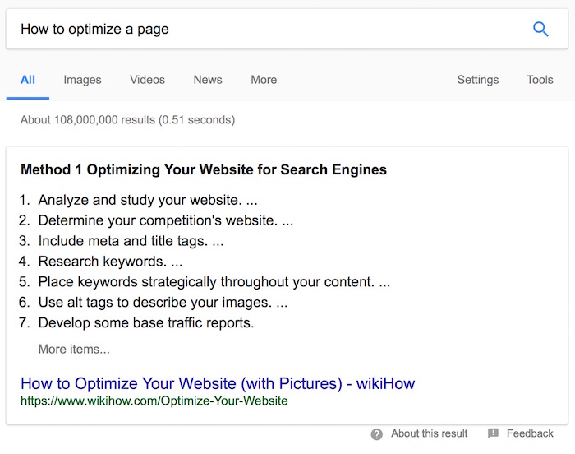The width and height of the screenshot is (575, 454).
Task: Click the featured snippet Method 1 heading
Action: [204, 169]
